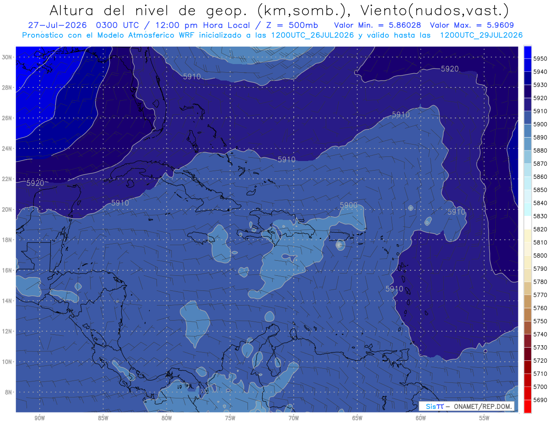This screenshot has height=424, width=549.
Task: Click the '85W' longitude axis label
Action: coord(103,418)
